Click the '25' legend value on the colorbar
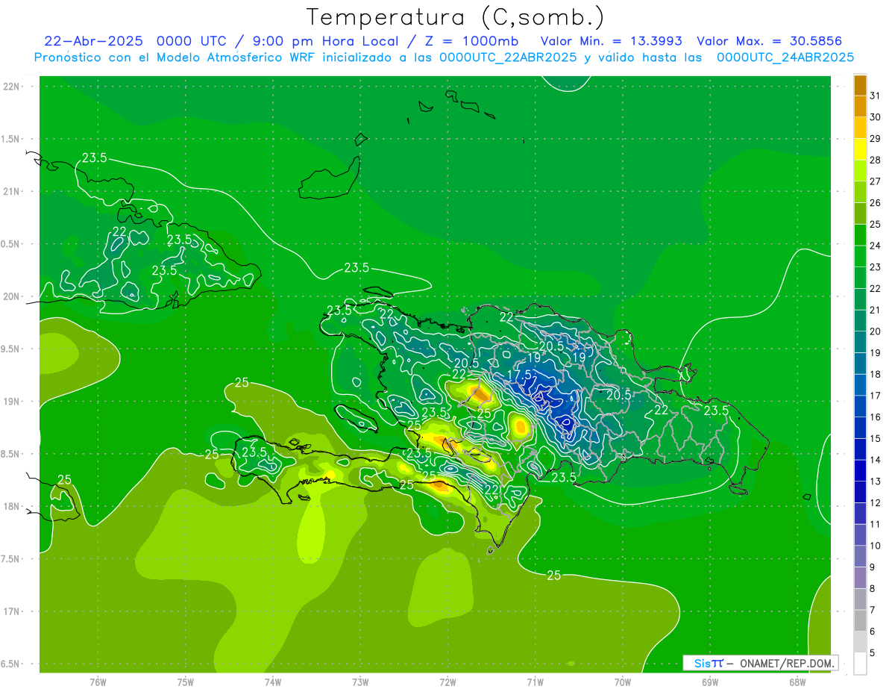This screenshot has height=692, width=895. (x=875, y=224)
